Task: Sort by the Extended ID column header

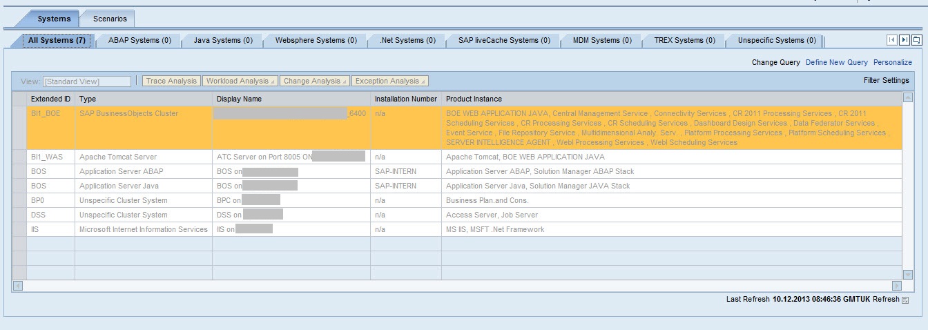Action: pyautogui.click(x=50, y=99)
